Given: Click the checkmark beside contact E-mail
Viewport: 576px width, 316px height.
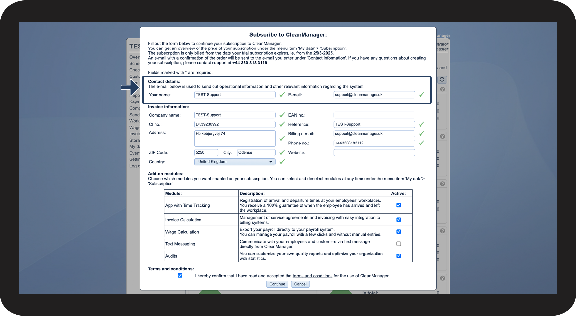Looking at the screenshot, I should [421, 95].
